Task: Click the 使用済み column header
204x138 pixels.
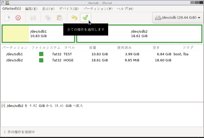Action: [x=124, y=48]
